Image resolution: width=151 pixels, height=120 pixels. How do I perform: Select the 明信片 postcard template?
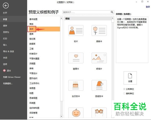(x=99, y=58)
